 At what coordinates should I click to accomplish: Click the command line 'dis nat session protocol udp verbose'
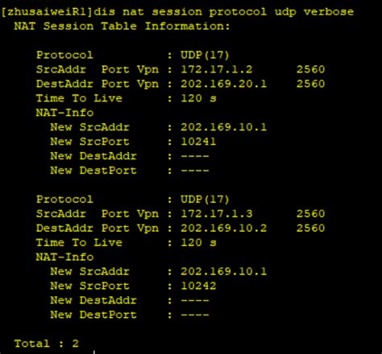[x=223, y=12]
